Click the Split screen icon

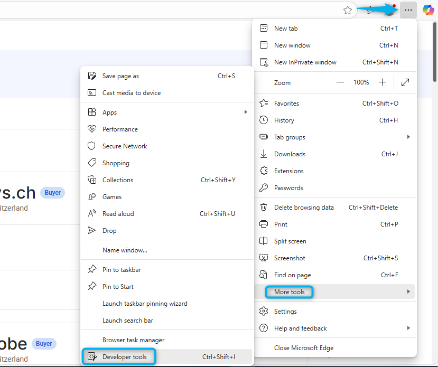tap(264, 241)
